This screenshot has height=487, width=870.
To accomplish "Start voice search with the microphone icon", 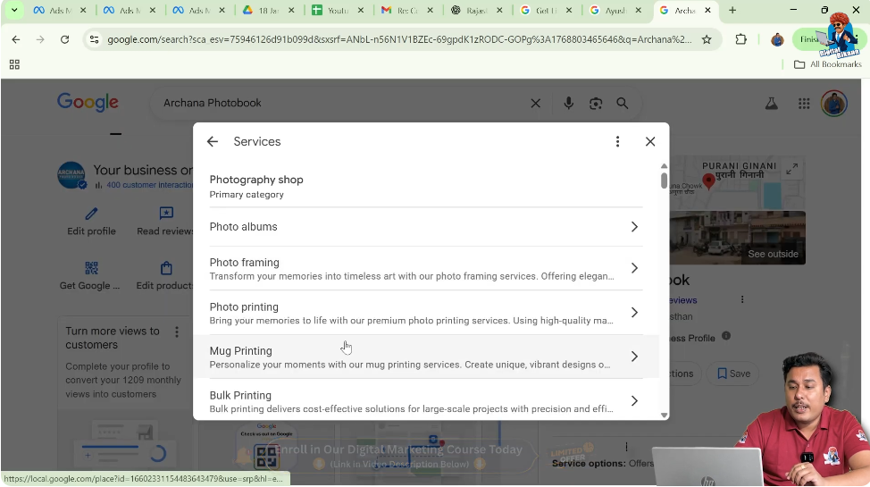I will 568,104.
